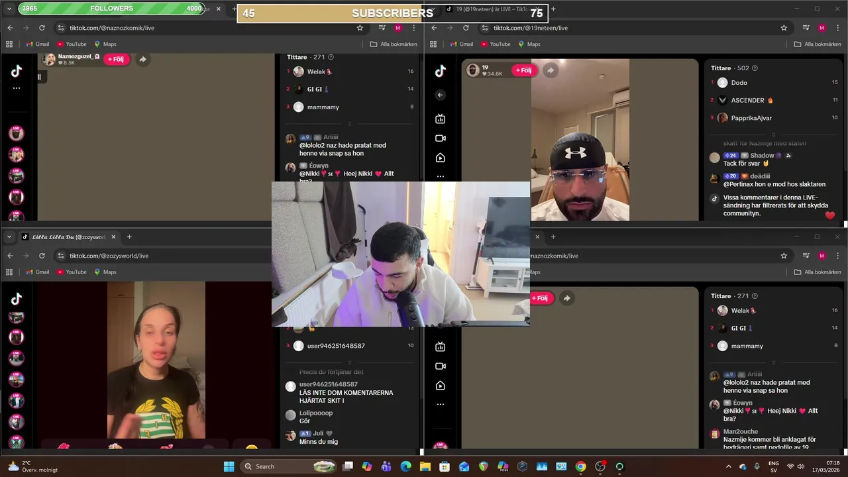The width and height of the screenshot is (848, 477).
Task: Open commenter Lolipoooop's name
Action: (316, 413)
